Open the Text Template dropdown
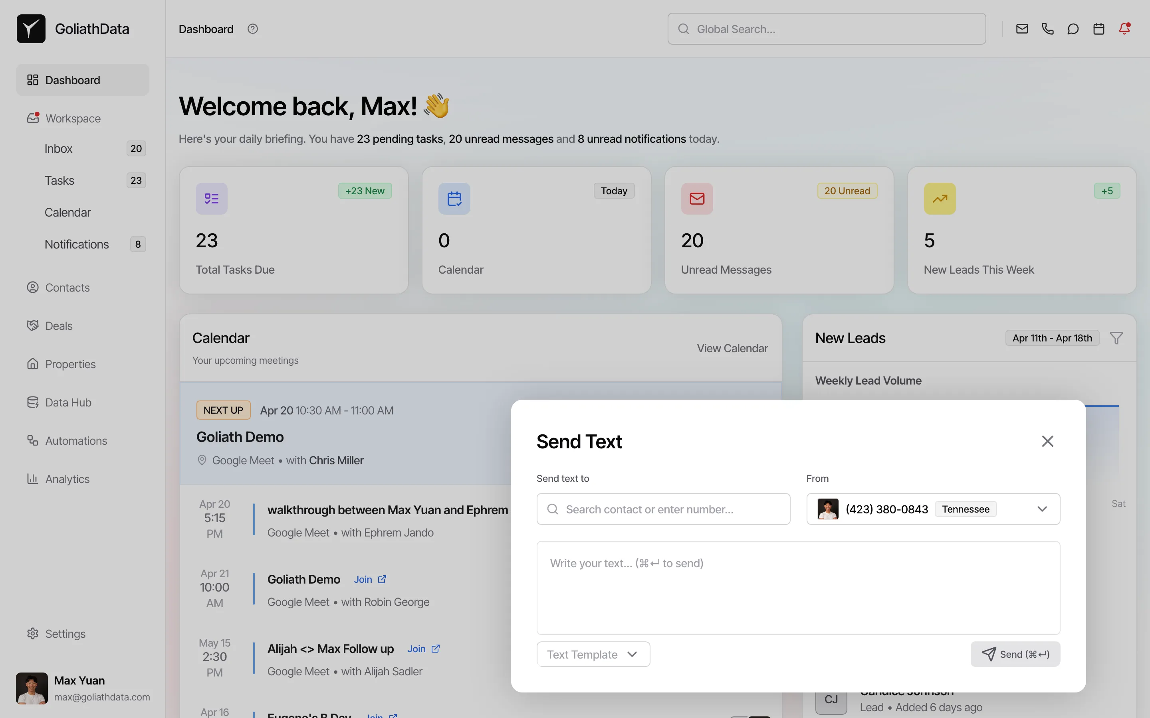Screen dimensions: 1150x718 coord(593,654)
